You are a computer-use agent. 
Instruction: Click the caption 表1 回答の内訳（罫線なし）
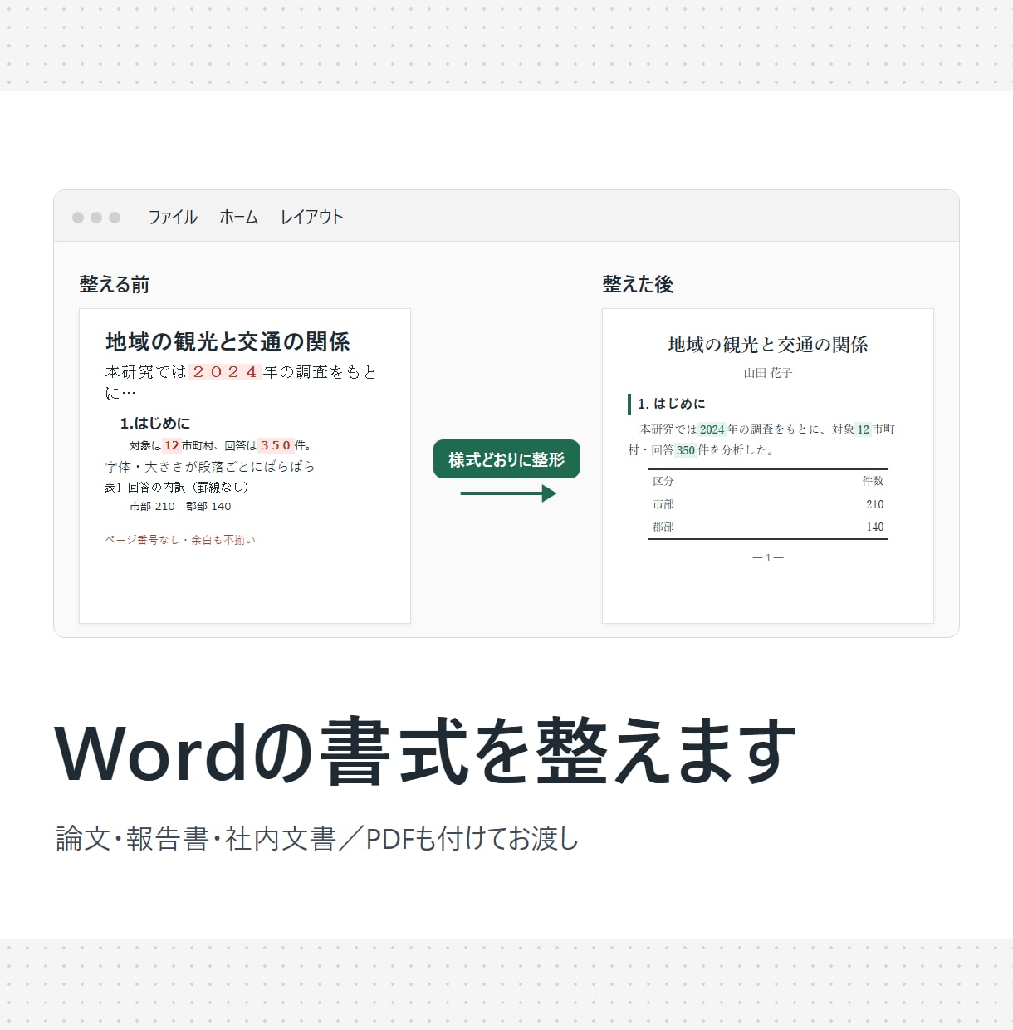click(x=176, y=487)
